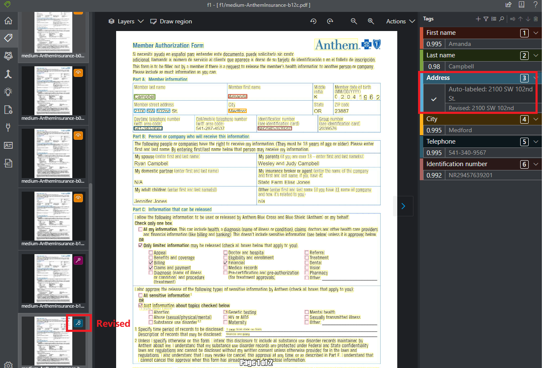Image resolution: width=544 pixels, height=368 pixels.
Task: Click the share icon in title bar
Action: tap(508, 5)
